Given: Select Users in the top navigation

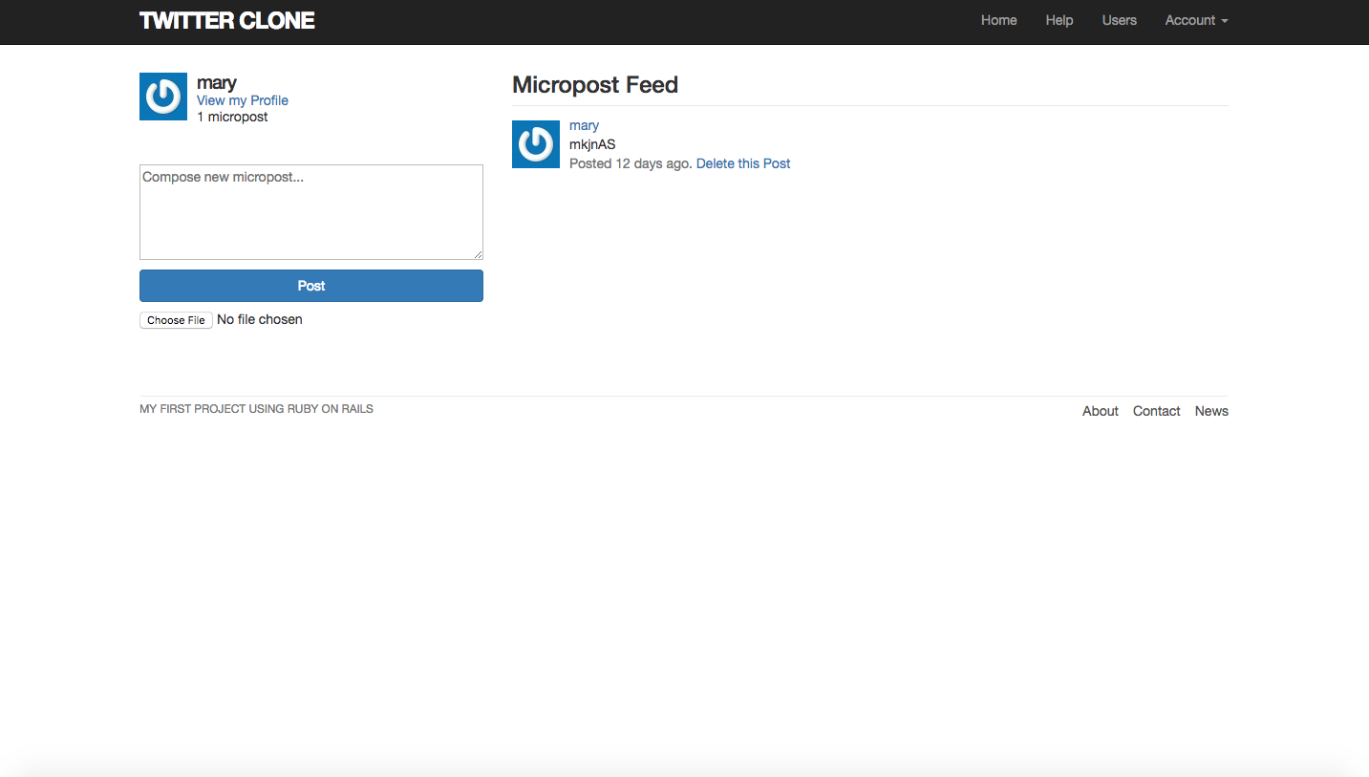Looking at the screenshot, I should [1120, 20].
